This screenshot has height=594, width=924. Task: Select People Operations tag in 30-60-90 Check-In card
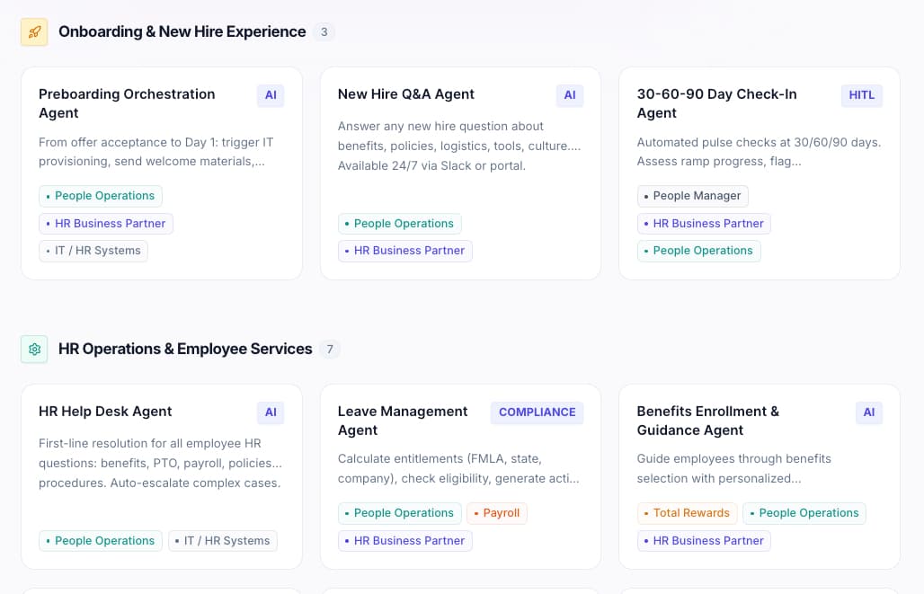(x=699, y=251)
